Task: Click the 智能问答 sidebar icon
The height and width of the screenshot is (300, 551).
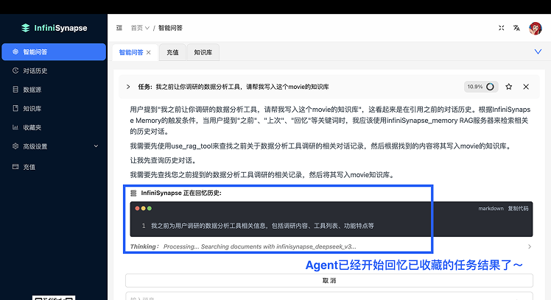Action: point(15,51)
